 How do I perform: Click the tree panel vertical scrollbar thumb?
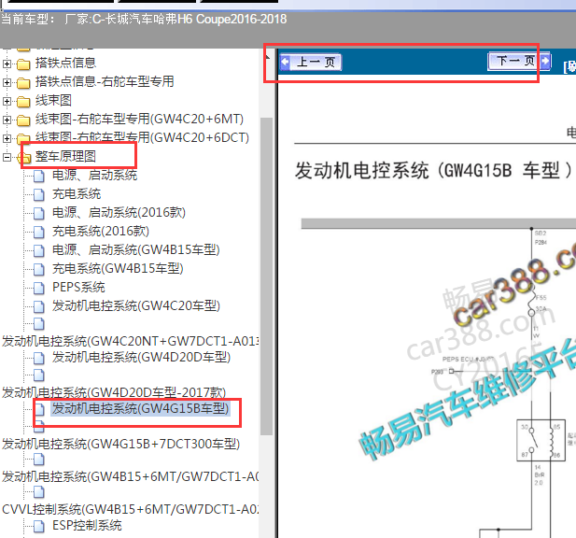point(266,276)
